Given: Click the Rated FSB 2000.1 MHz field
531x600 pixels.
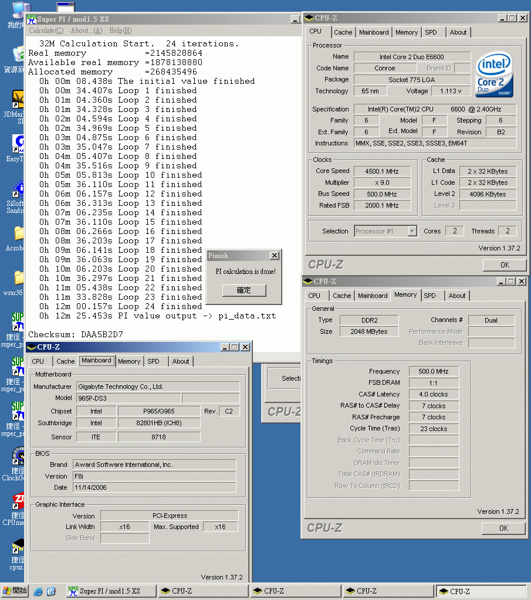Looking at the screenshot, I should pos(382,205).
